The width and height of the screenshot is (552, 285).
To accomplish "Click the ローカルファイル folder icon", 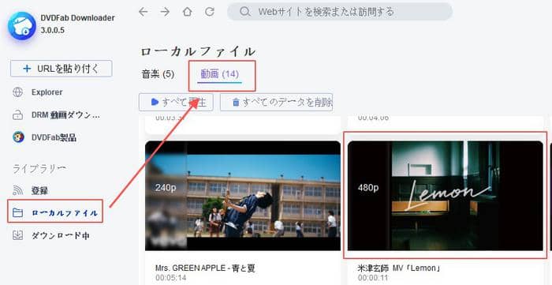I will tap(17, 212).
